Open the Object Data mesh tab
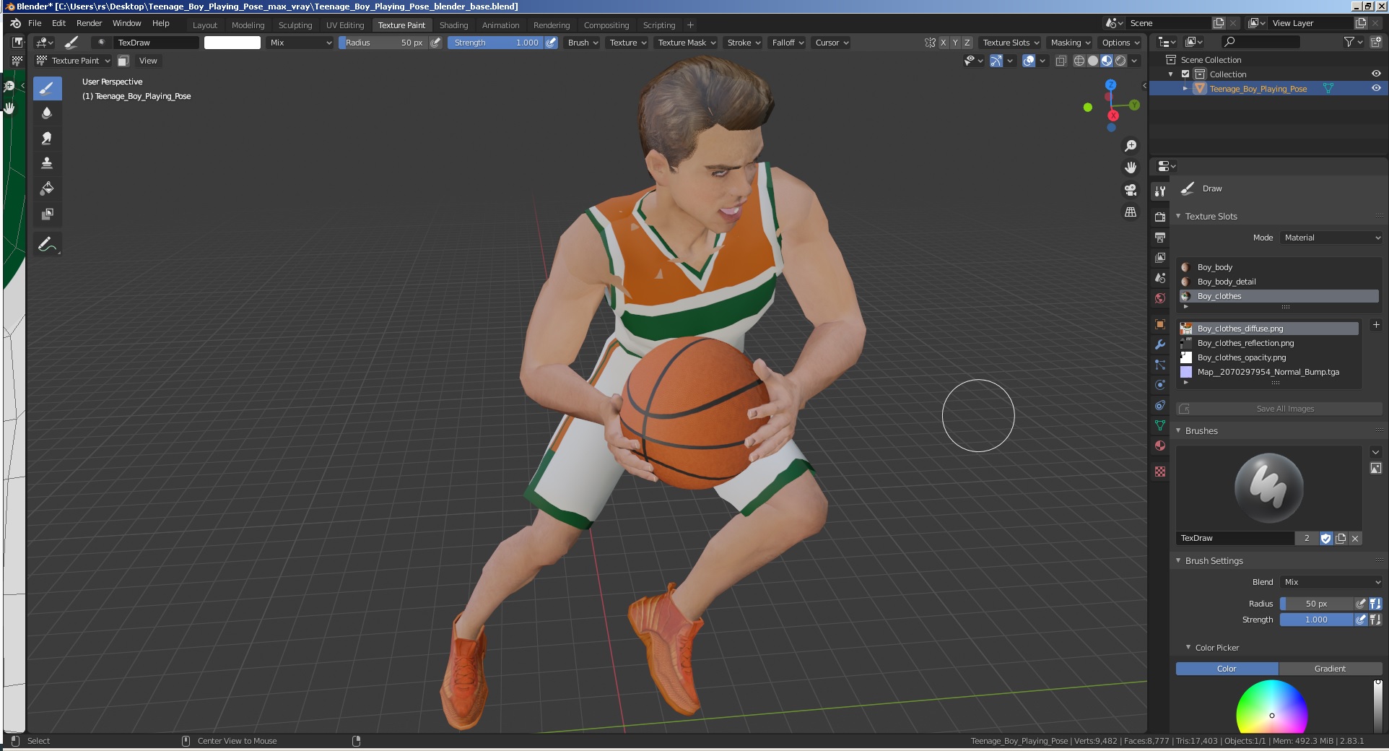This screenshot has height=751, width=1389. click(1160, 425)
